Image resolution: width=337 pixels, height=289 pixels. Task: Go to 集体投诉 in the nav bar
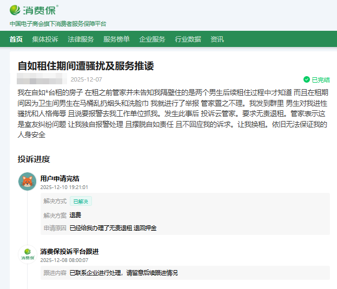point(45,39)
